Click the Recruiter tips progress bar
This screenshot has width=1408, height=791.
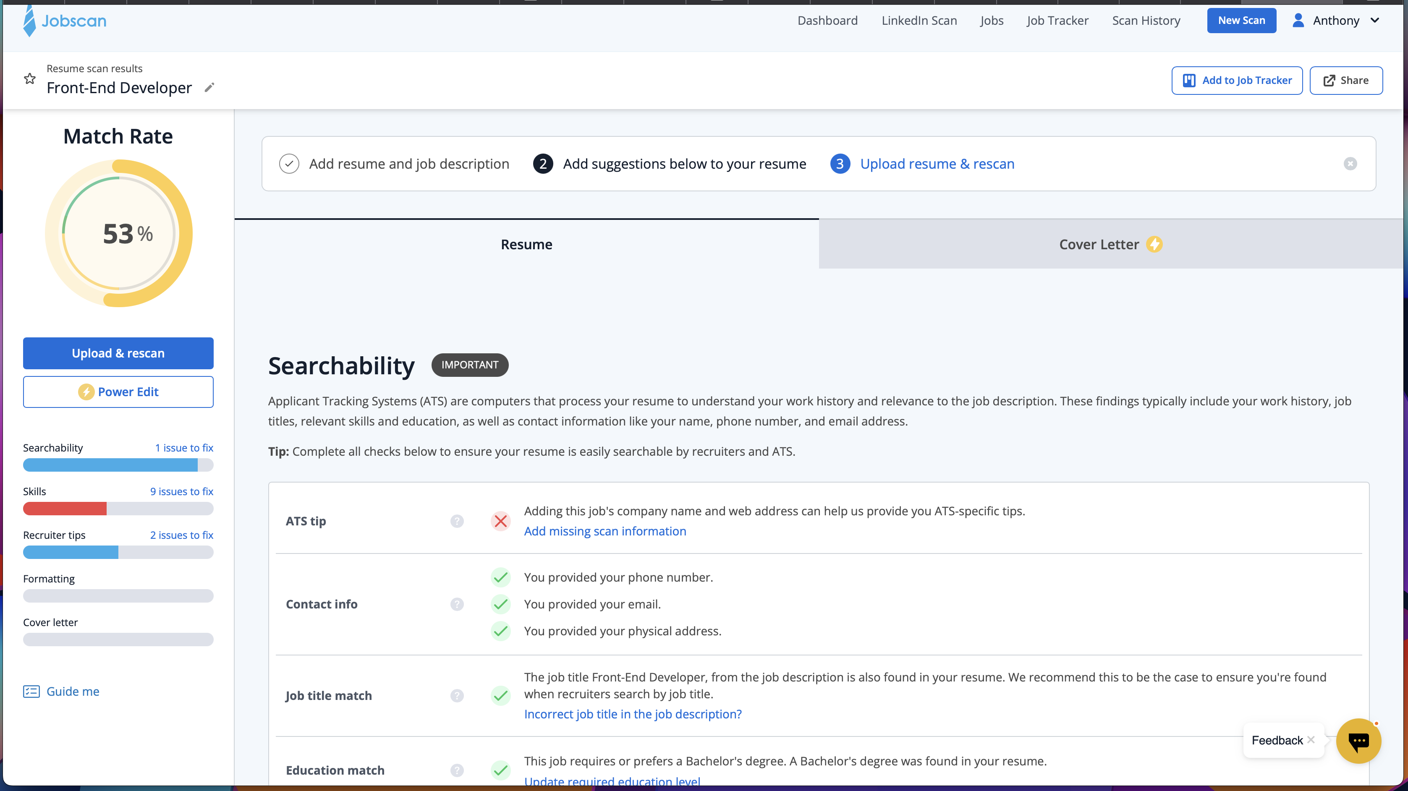pos(118,552)
